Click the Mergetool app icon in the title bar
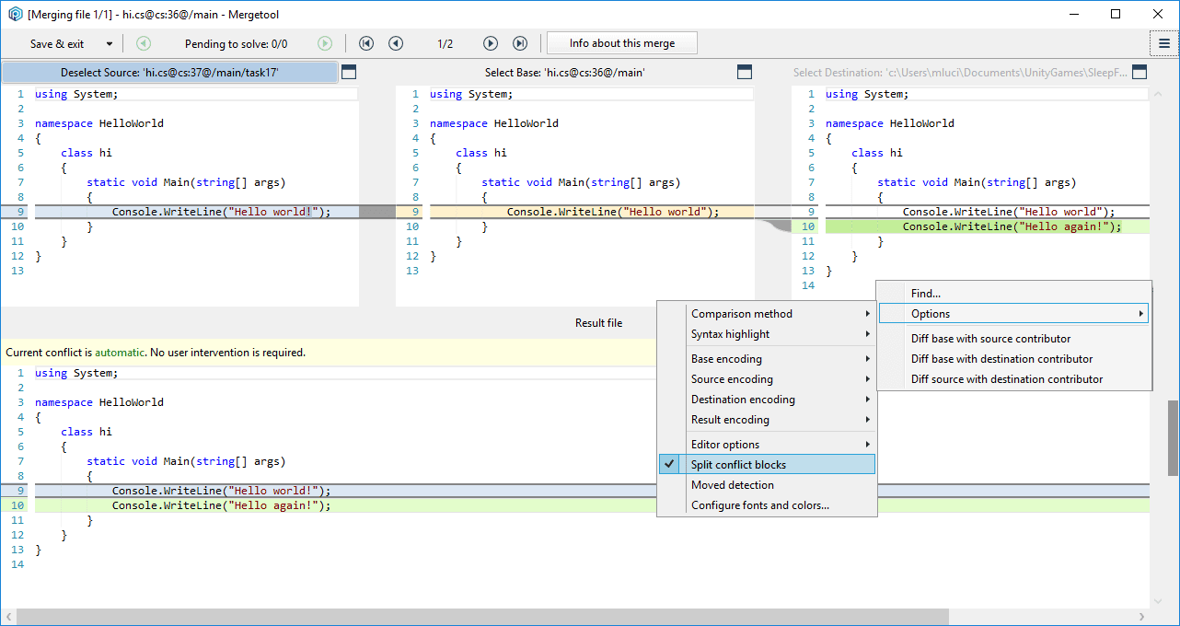Image resolution: width=1180 pixels, height=626 pixels. (15, 14)
